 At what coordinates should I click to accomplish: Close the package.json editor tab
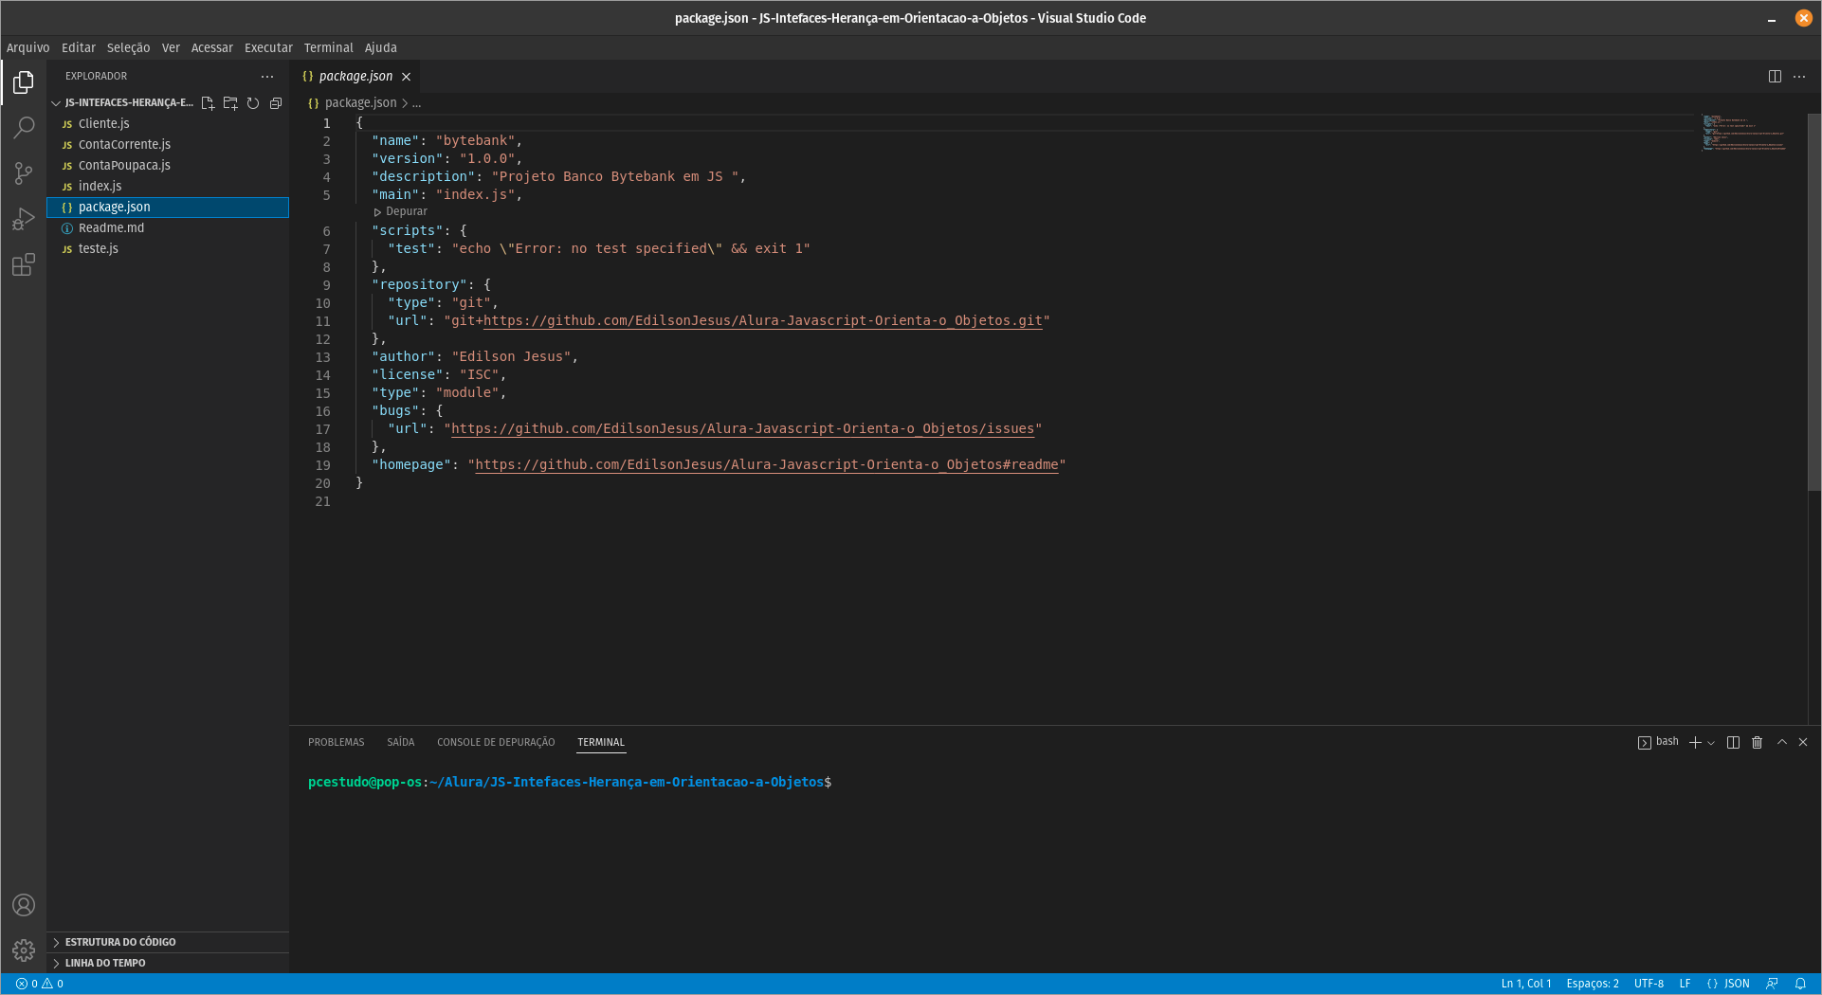[x=406, y=77]
